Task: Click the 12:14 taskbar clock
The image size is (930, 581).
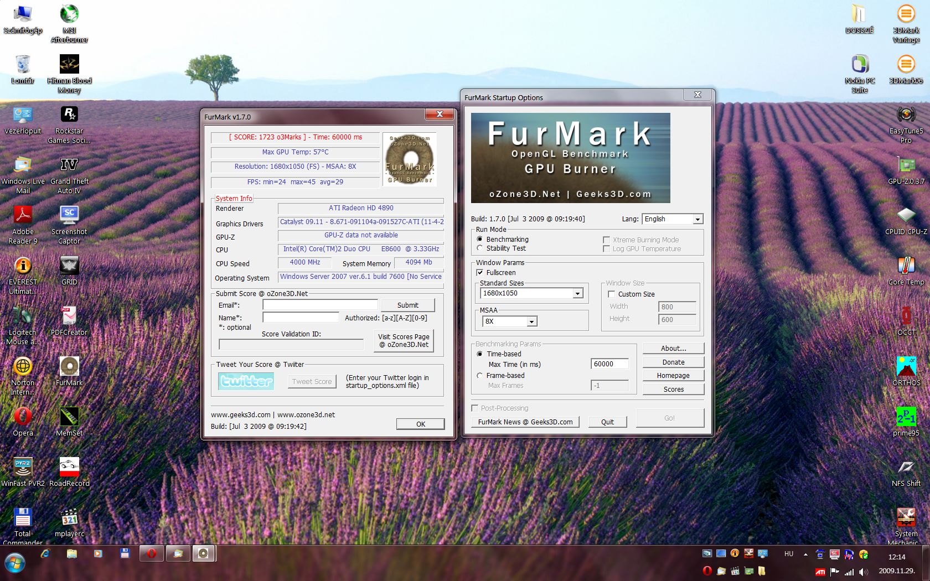Action: 897,557
